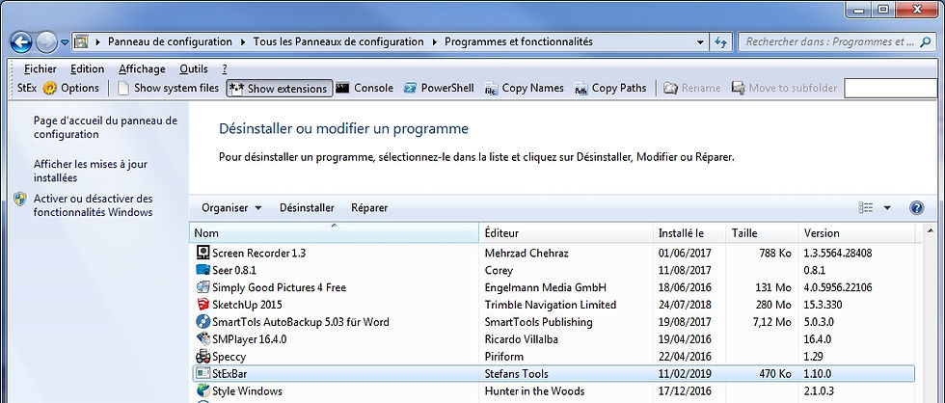Click the search magnifier icon
The image size is (945, 403).
tap(928, 42)
